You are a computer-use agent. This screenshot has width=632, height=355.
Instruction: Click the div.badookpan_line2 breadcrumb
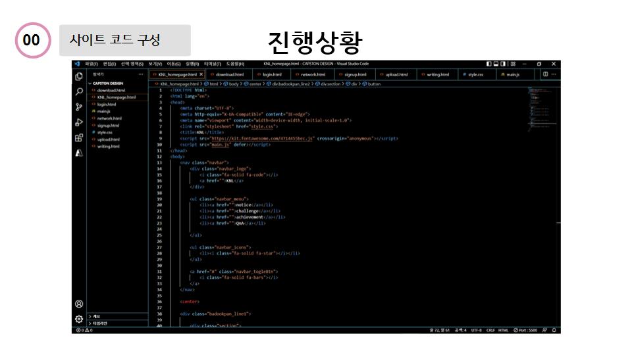tap(288, 84)
